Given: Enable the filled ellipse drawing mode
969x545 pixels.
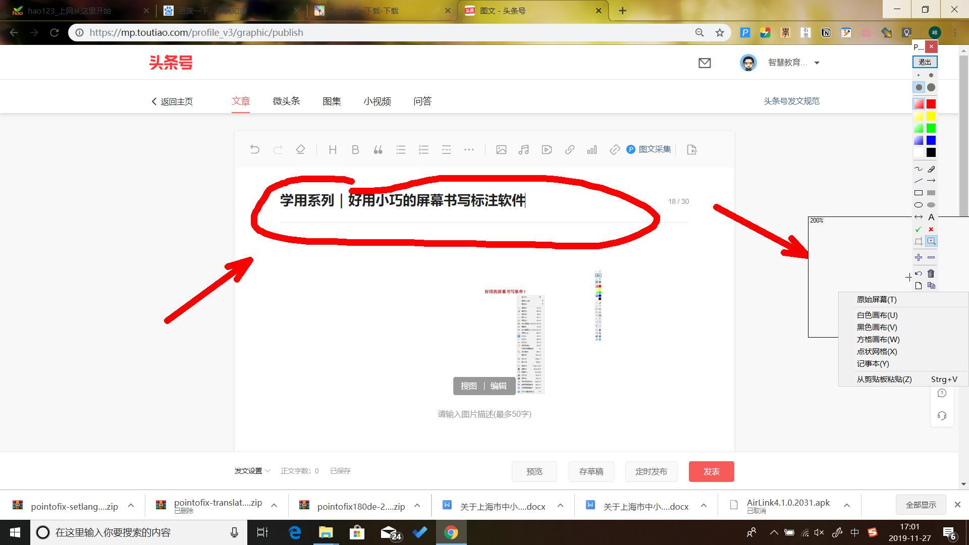Looking at the screenshot, I should [x=931, y=205].
